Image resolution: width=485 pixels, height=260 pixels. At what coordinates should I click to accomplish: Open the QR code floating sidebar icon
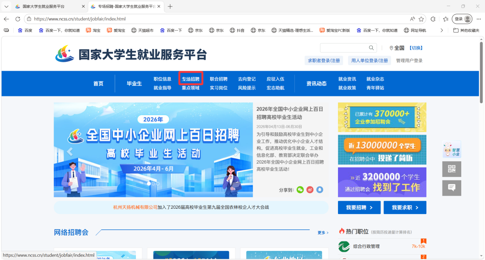pyautogui.click(x=452, y=169)
